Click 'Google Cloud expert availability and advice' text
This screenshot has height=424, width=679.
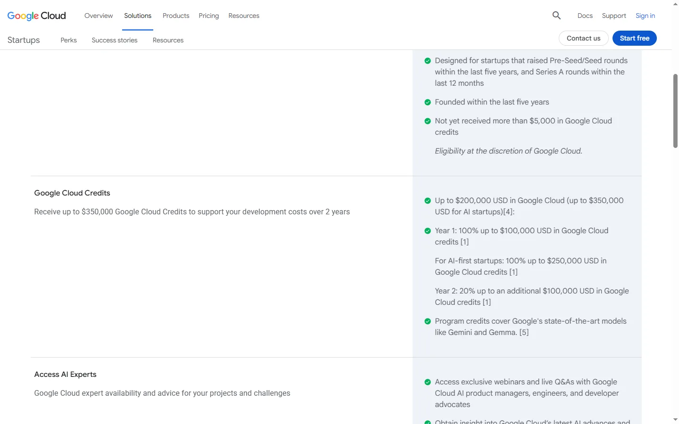(x=162, y=393)
